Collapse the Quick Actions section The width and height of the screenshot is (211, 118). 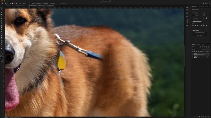192,30
